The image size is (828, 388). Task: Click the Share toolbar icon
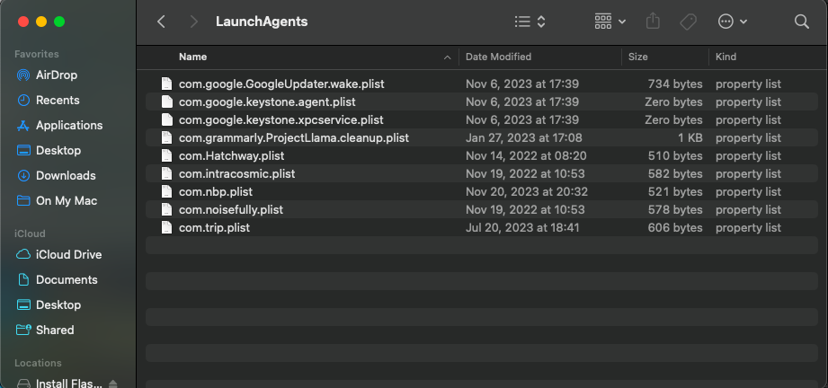pos(654,22)
